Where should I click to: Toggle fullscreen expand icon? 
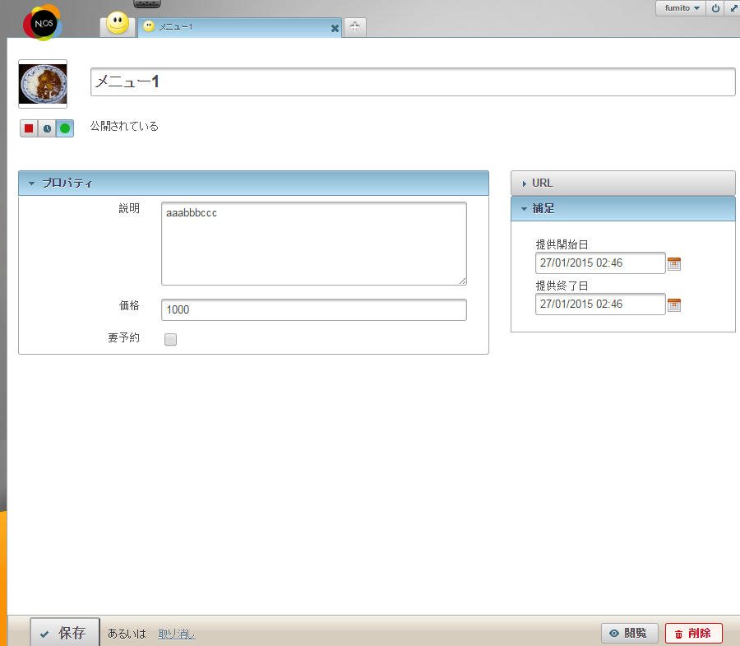734,8
